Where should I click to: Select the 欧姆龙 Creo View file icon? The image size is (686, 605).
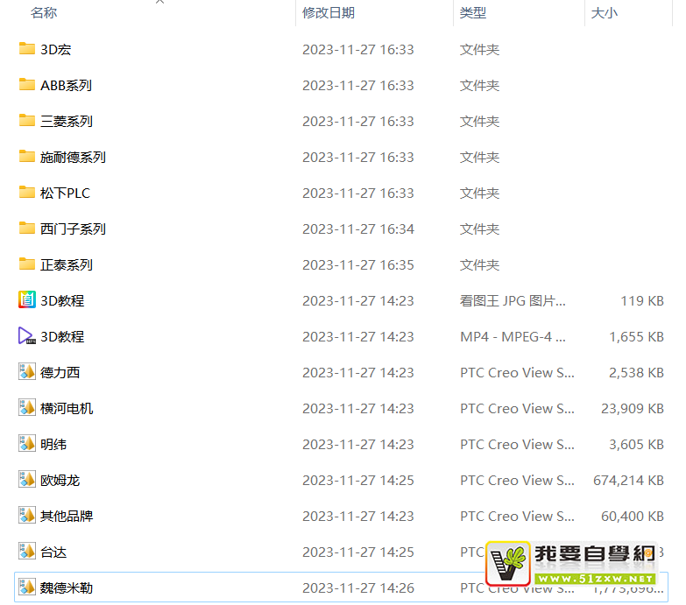coord(26,480)
